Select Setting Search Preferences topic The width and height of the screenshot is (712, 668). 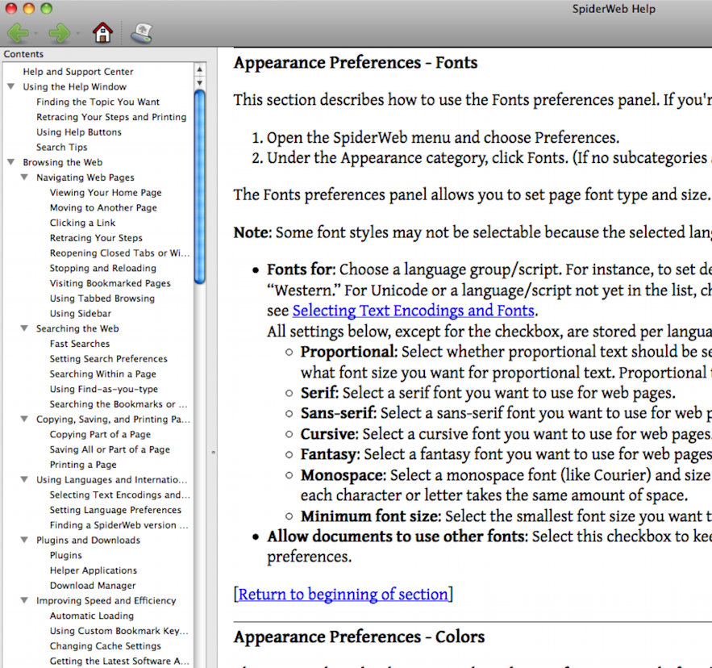109,358
